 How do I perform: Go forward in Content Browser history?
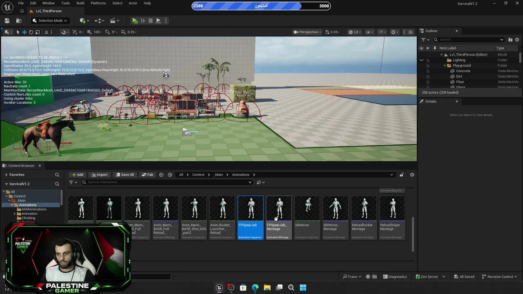pyautogui.click(x=170, y=175)
